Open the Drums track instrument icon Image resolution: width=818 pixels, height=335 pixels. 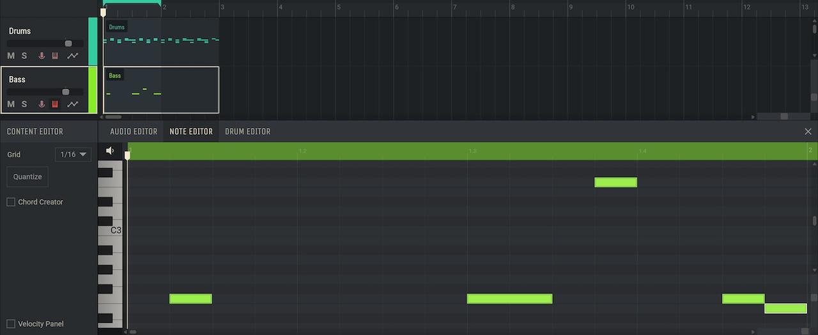point(55,56)
